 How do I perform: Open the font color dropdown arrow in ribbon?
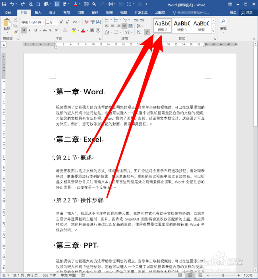(87, 31)
